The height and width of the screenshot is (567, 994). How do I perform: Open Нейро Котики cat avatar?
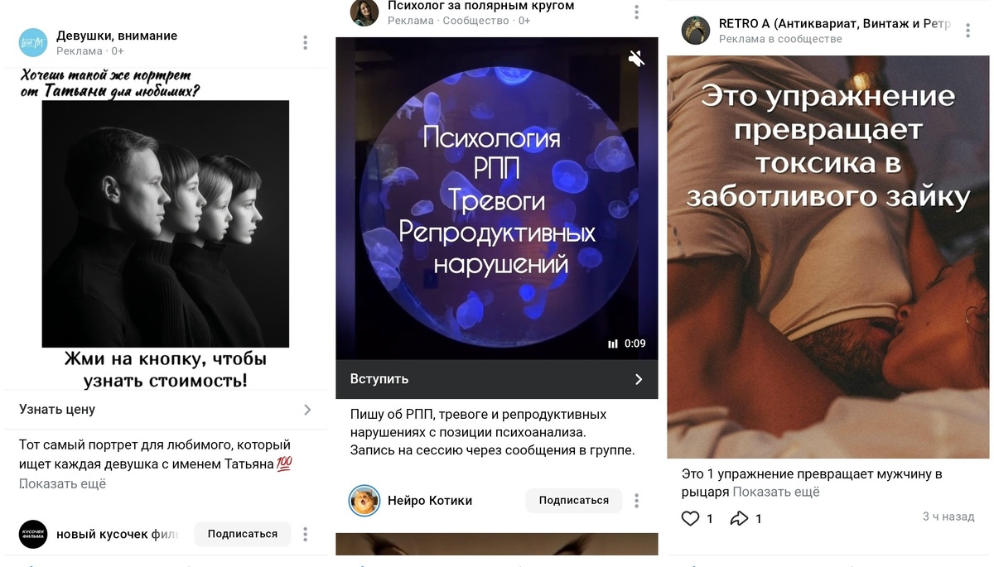coord(364,501)
